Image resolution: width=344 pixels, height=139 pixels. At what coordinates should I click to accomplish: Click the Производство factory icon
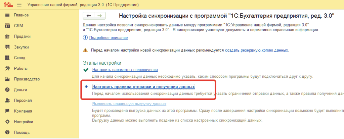7,79
